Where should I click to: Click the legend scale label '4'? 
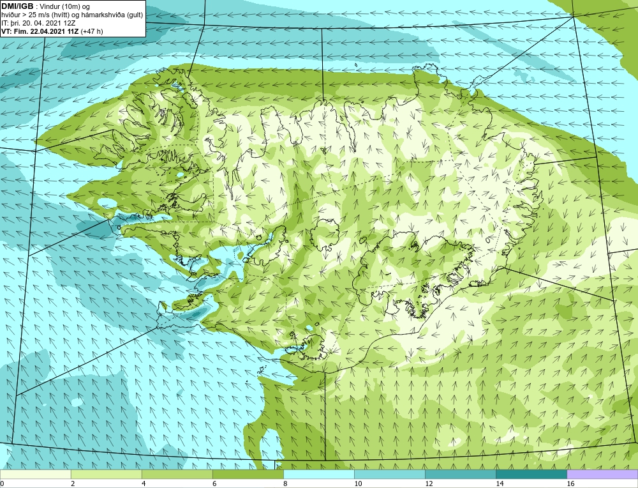point(144,484)
